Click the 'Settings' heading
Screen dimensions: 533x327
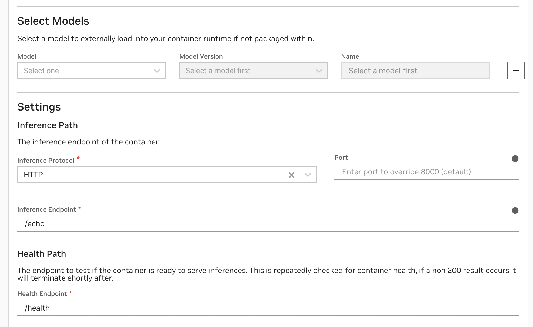tap(39, 107)
